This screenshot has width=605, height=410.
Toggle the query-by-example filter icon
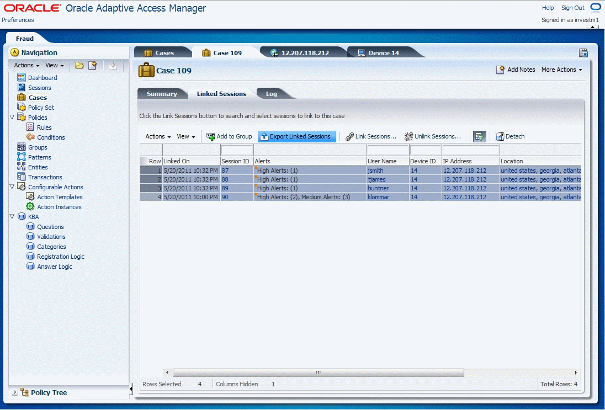(480, 136)
